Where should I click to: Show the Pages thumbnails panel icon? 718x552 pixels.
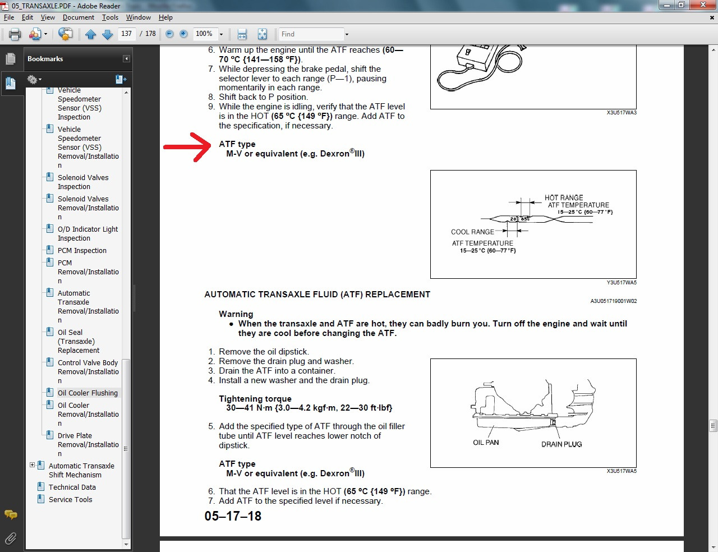click(x=11, y=59)
